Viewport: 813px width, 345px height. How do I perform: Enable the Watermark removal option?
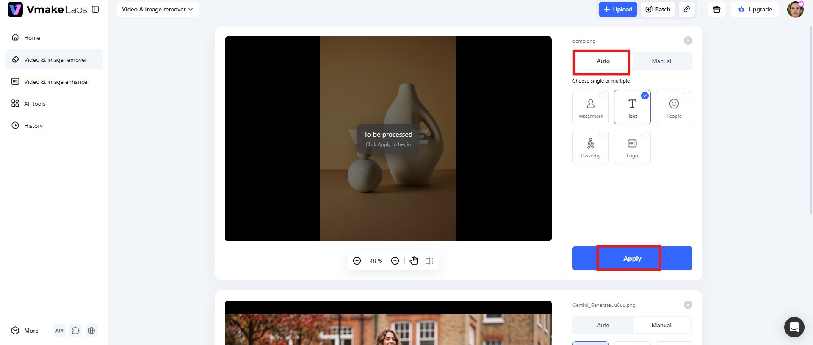pos(590,107)
